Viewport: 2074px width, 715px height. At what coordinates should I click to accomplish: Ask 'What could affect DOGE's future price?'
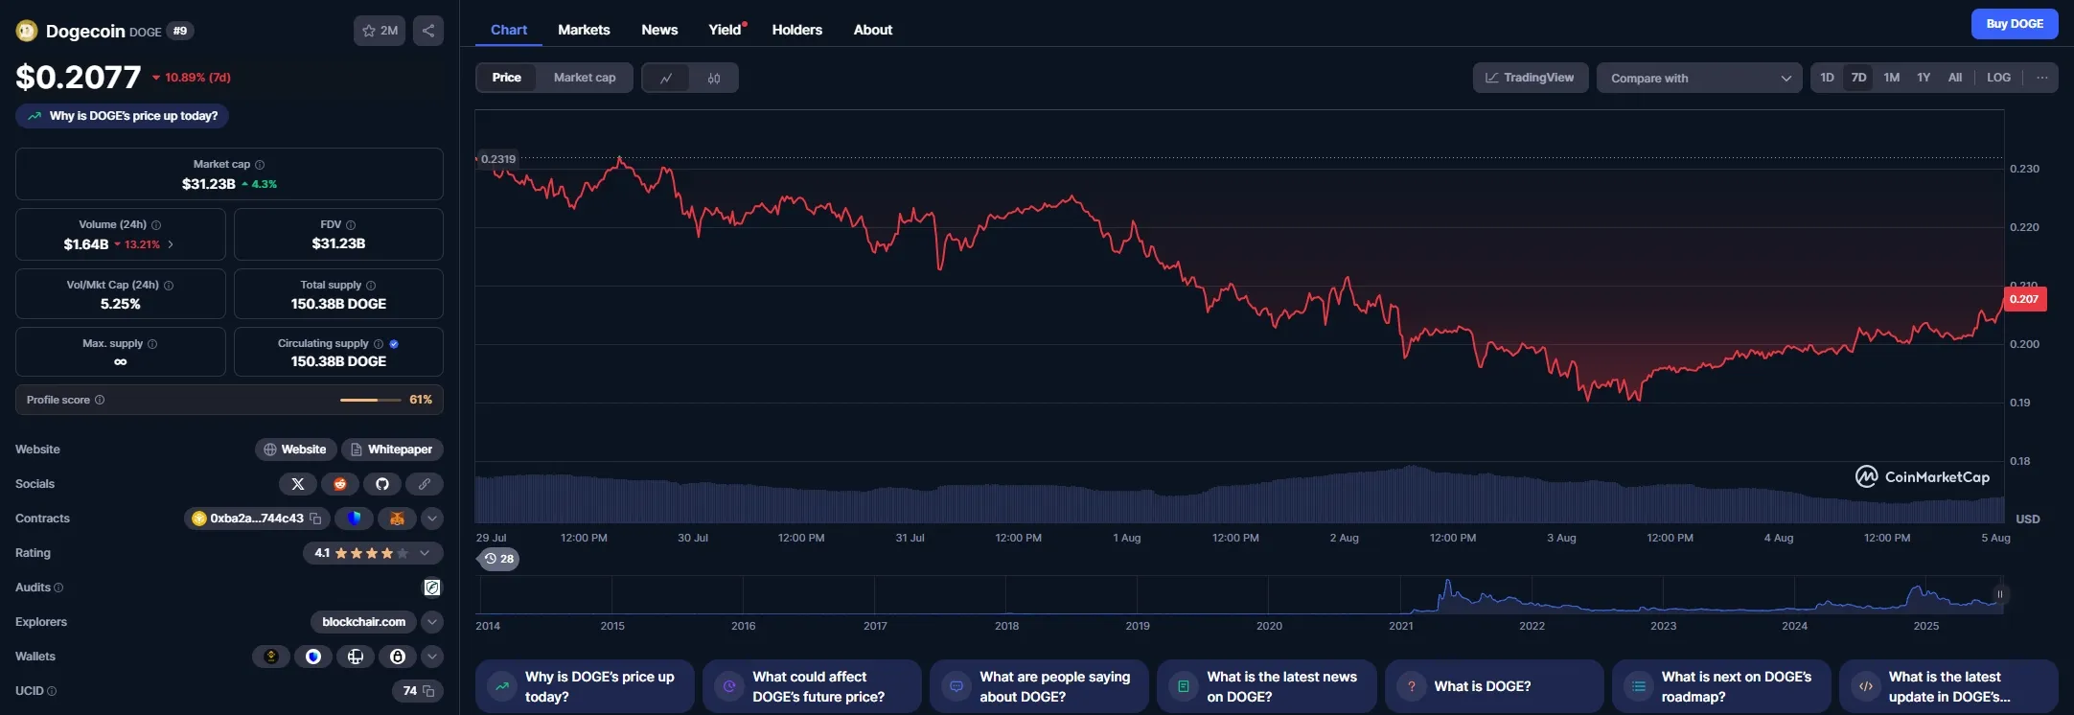(812, 686)
